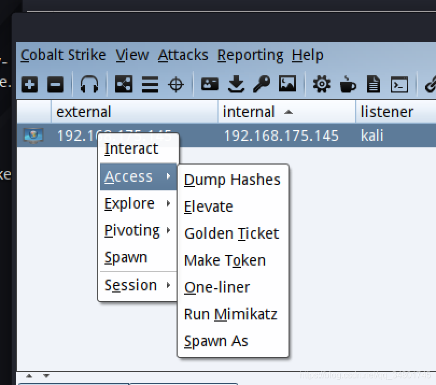
Task: Expand the Pivoting submenu
Action: click(138, 231)
